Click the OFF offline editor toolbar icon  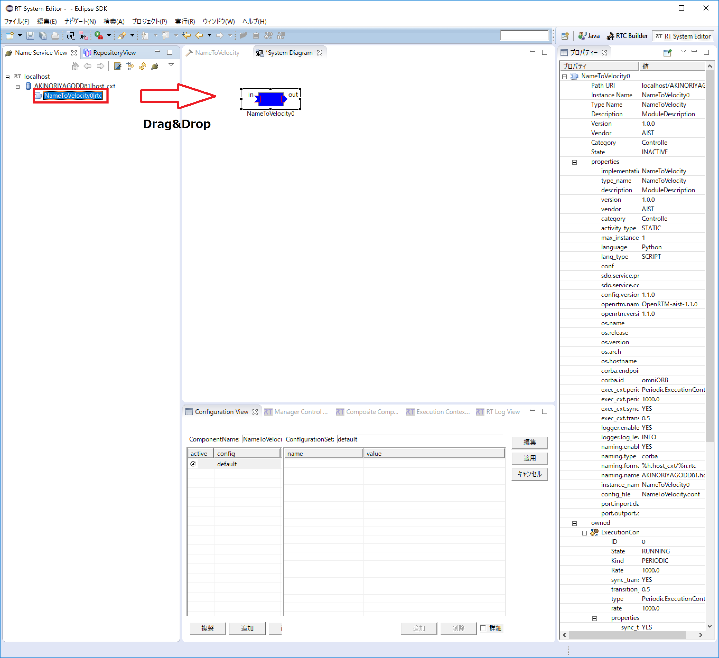pos(83,36)
